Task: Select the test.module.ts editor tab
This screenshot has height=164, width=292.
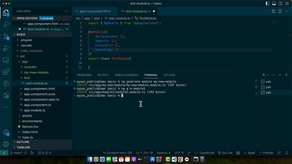Action: (x=138, y=11)
